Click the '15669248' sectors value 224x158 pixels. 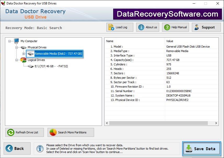tap(173, 73)
